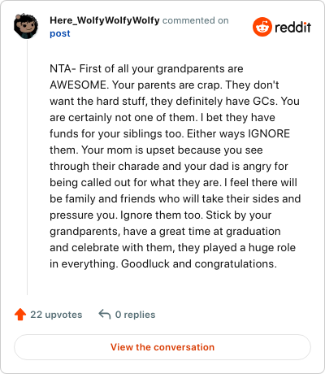Viewport: 325px width, 374px height.
Task: Open the Here_WolfyWolfyWolfy username profile link
Action: click(105, 20)
